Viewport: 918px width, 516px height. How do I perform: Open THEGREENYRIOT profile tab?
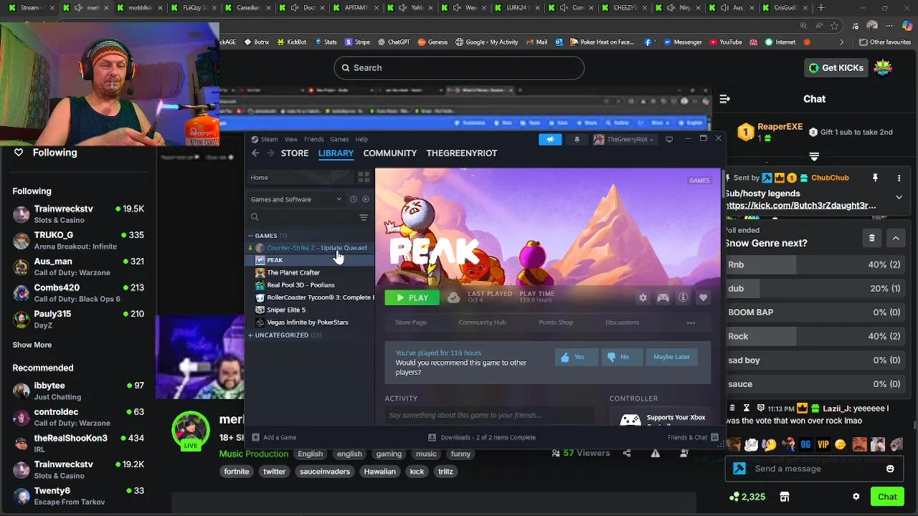point(461,153)
